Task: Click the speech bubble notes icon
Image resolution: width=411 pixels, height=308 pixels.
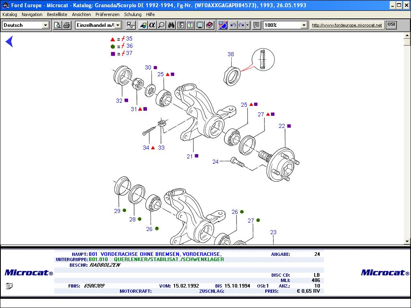Action: tap(256, 25)
